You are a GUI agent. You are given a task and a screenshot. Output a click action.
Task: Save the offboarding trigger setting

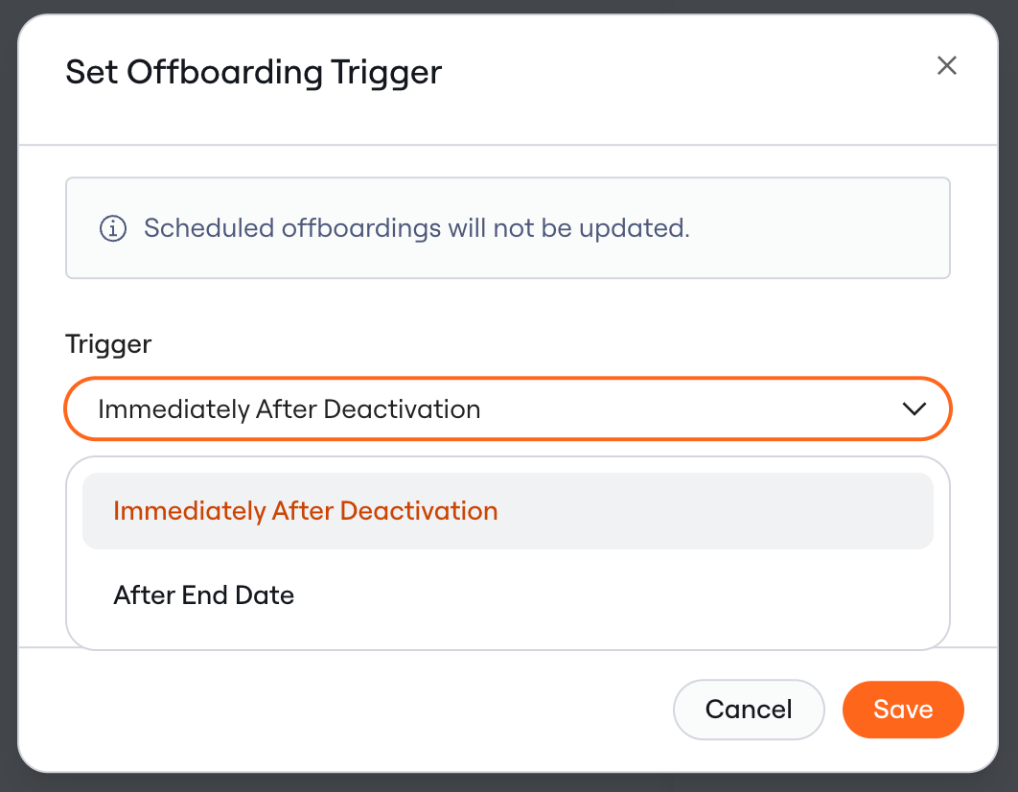click(x=903, y=710)
